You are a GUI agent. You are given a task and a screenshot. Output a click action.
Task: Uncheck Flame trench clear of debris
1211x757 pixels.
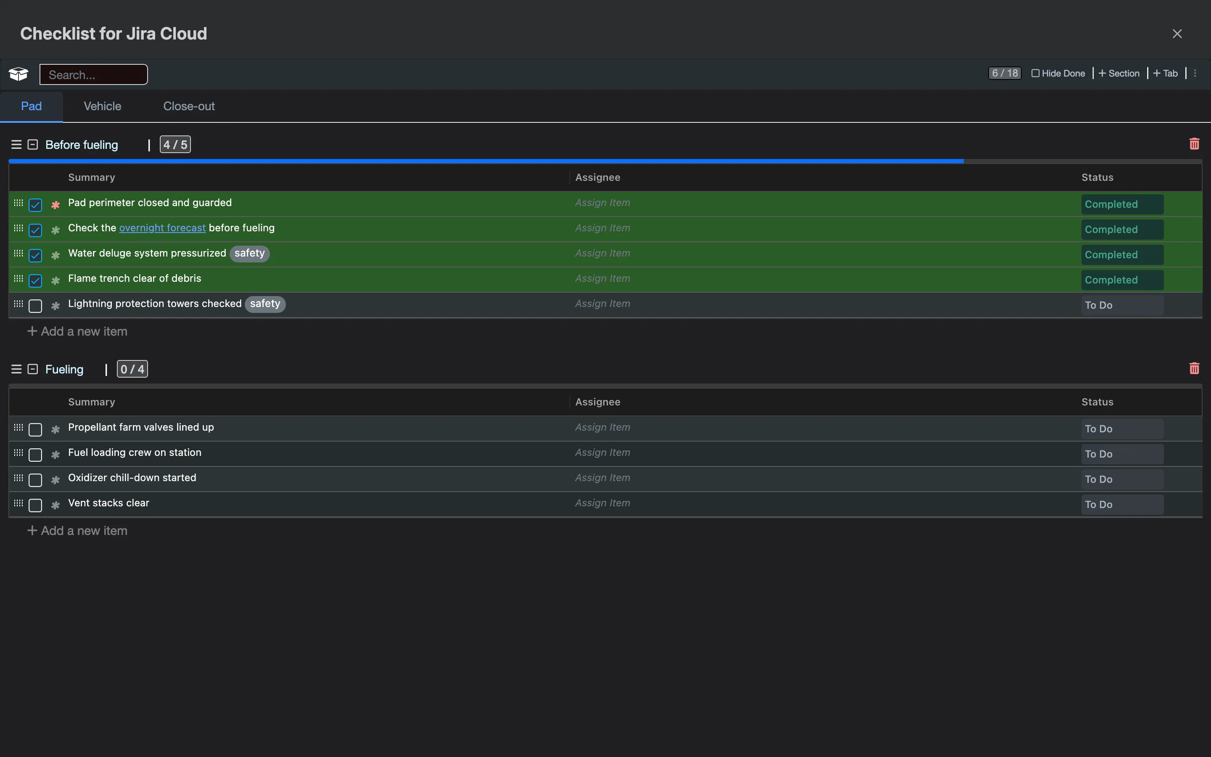pos(35,281)
